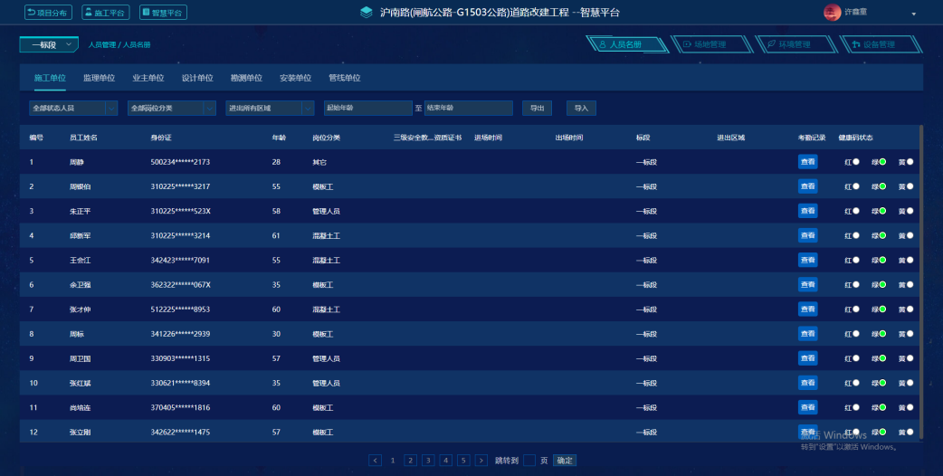Go to previous page arrow in pagination
This screenshot has width=943, height=476.
point(375,461)
